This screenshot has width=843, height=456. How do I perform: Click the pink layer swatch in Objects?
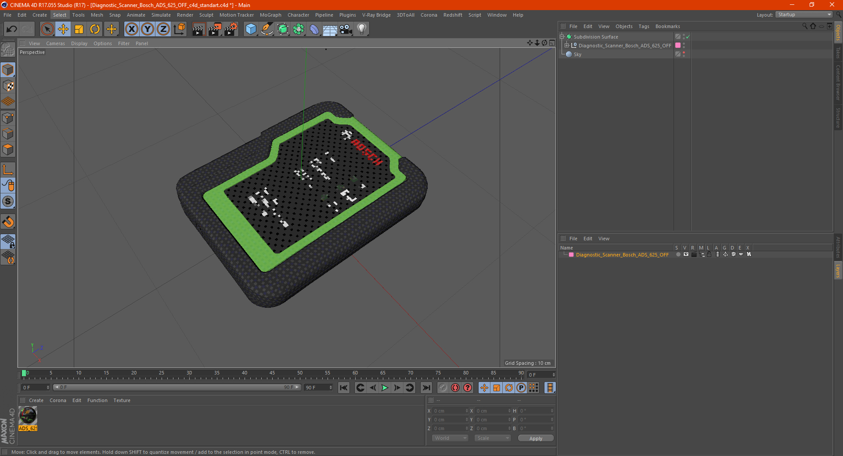click(x=678, y=46)
